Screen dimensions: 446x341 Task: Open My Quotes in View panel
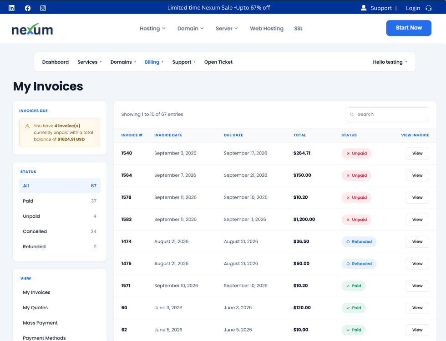[x=35, y=307]
